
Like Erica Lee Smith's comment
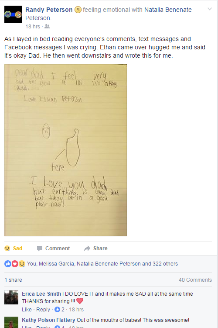[x=27, y=309]
